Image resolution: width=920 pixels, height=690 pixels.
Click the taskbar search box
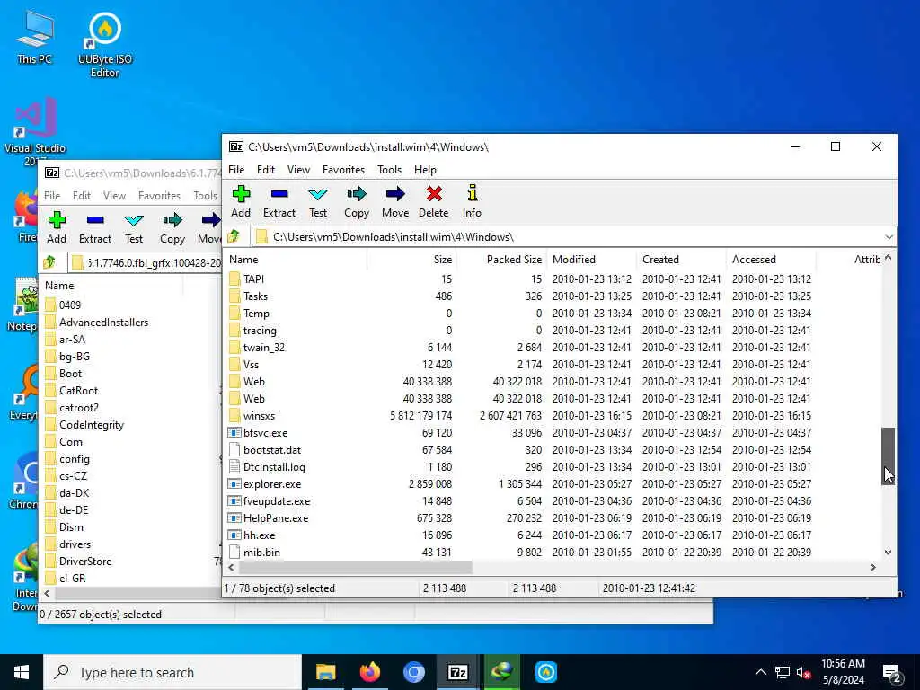click(x=172, y=672)
